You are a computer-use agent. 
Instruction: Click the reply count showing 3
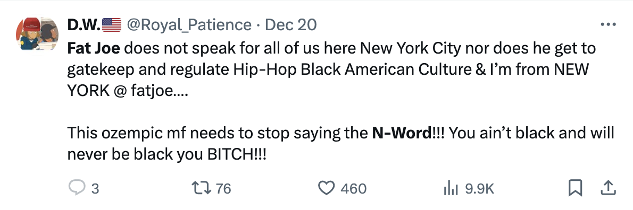95,189
